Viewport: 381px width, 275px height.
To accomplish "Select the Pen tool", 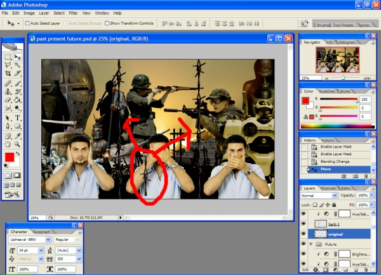I will tap(8, 126).
